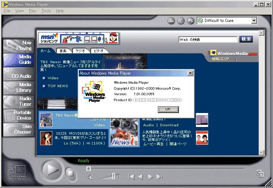Open the Tools menu

tap(46, 11)
